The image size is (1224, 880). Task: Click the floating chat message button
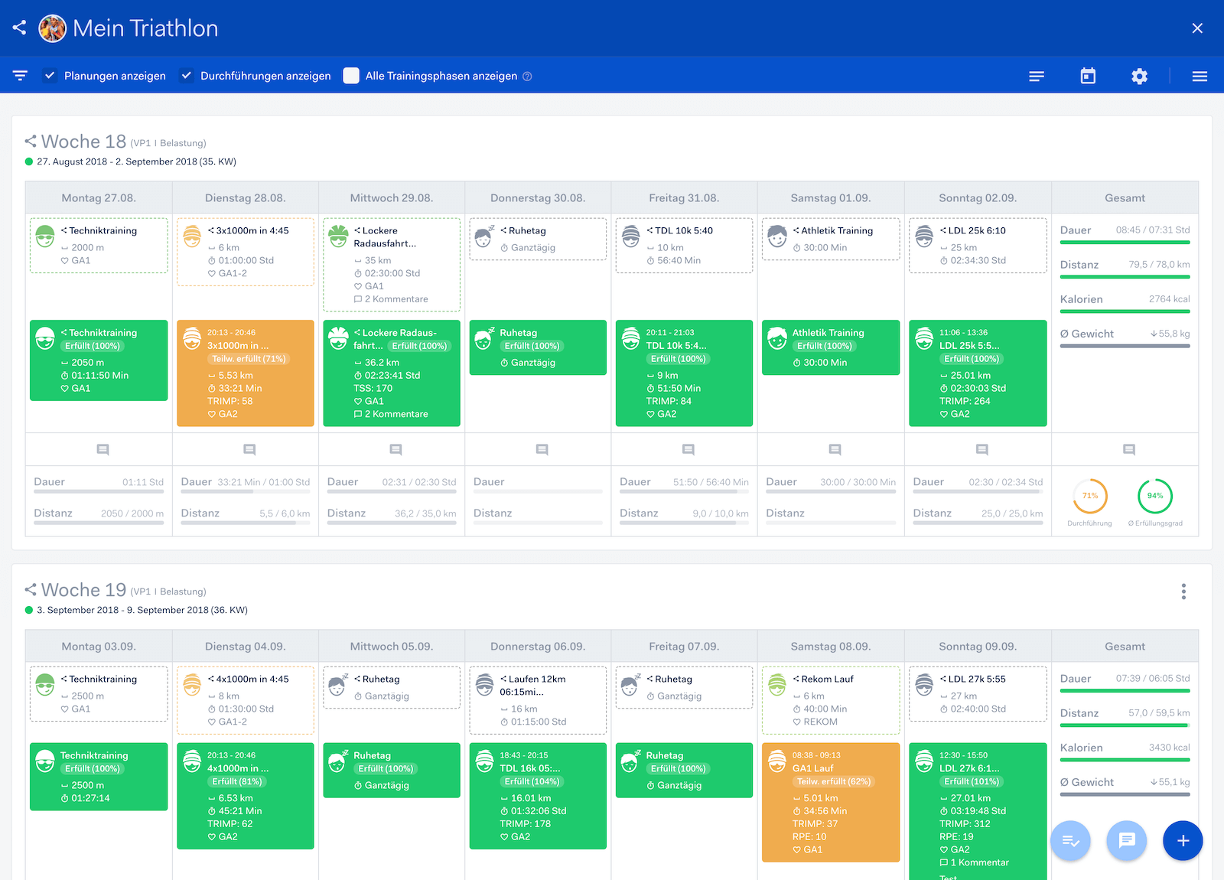(x=1127, y=840)
